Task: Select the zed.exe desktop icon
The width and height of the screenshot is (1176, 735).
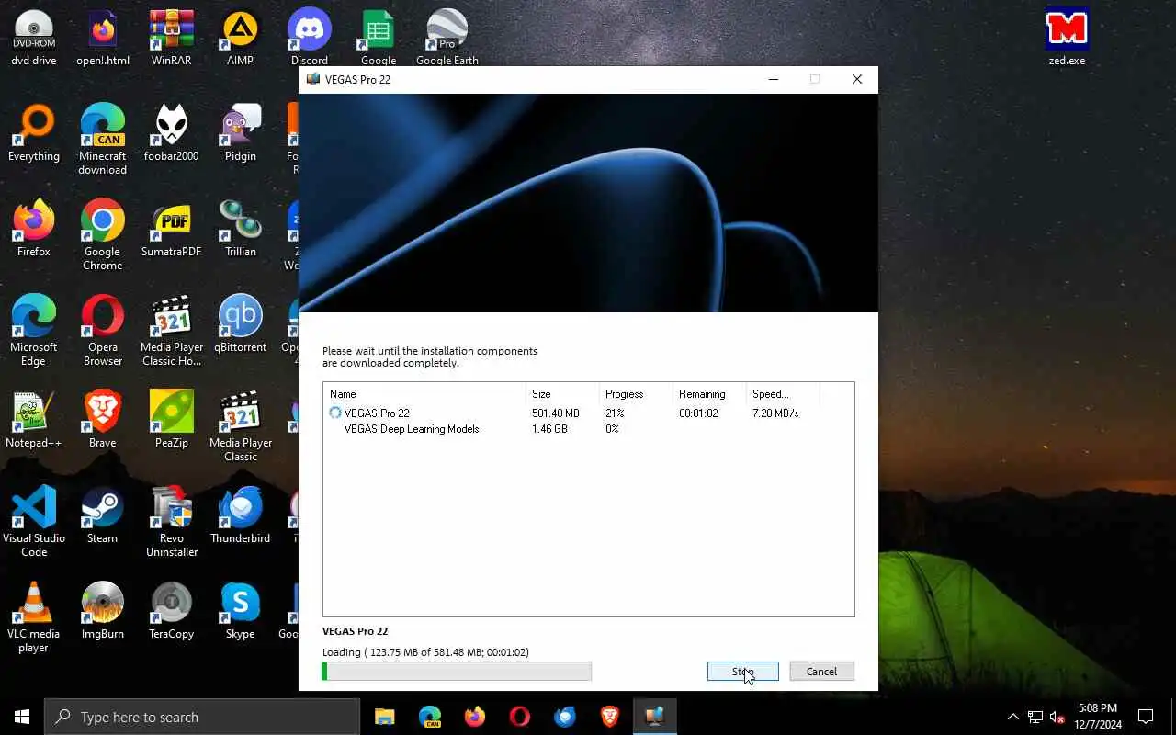Action: pyautogui.click(x=1067, y=39)
